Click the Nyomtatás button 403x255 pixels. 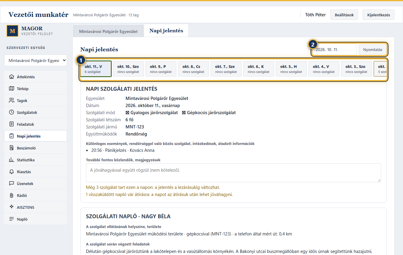point(373,50)
